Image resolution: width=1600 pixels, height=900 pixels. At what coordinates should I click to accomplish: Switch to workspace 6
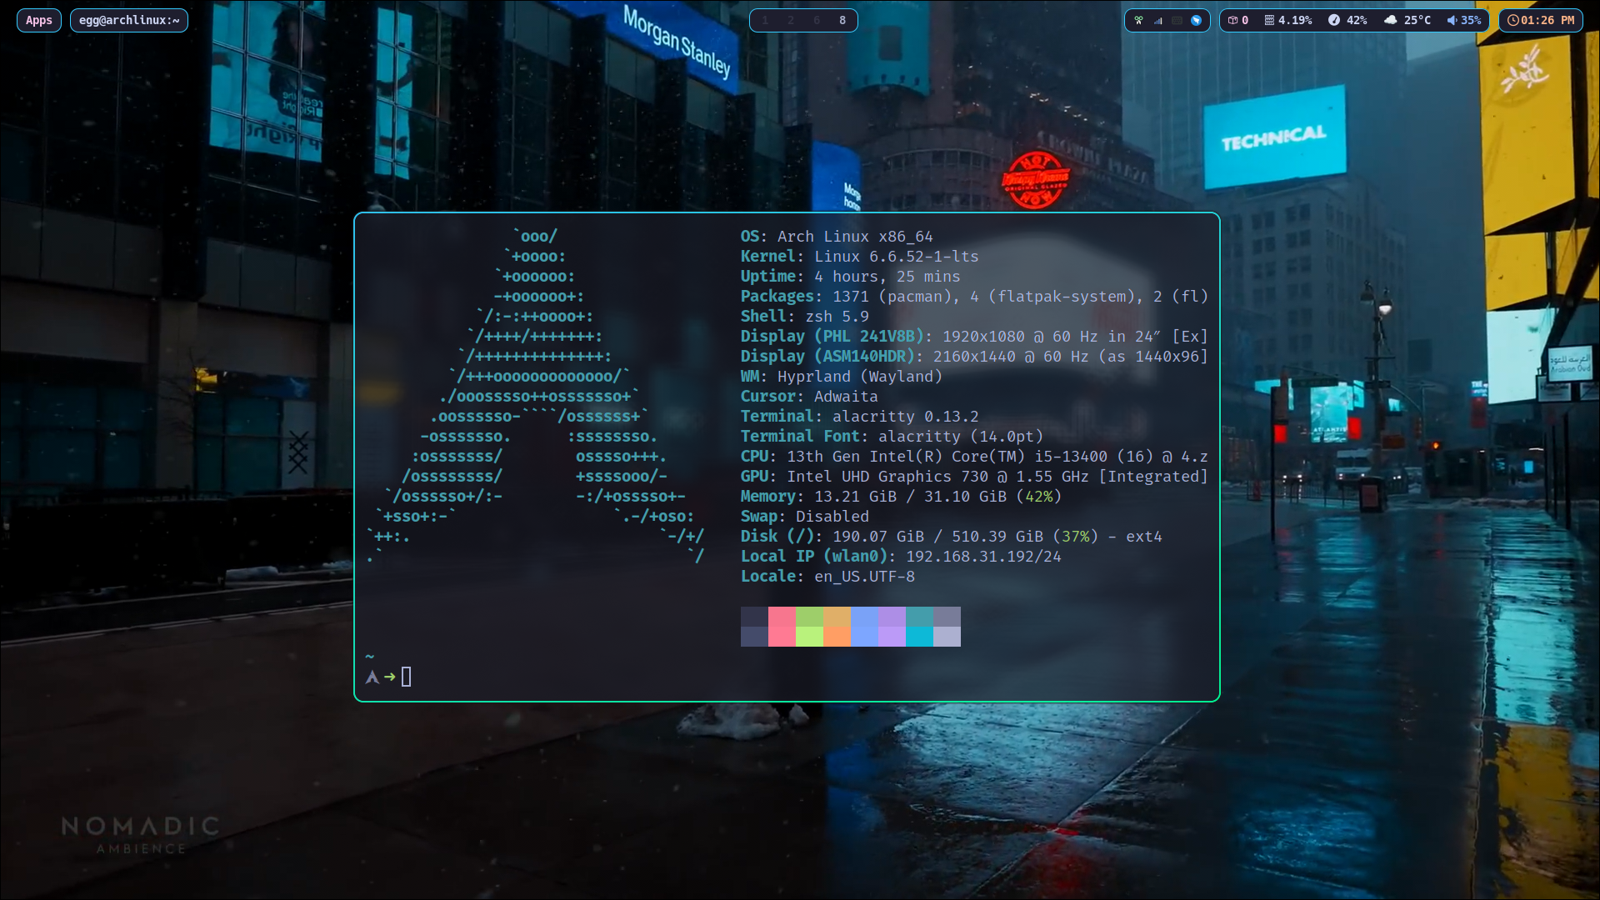[x=817, y=20]
